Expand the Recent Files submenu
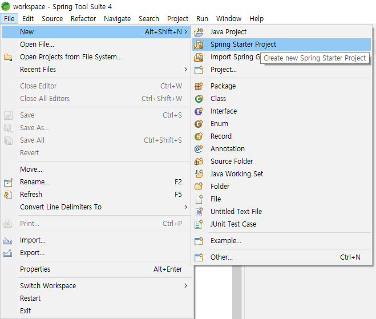This screenshot has width=376, height=319. pos(186,70)
